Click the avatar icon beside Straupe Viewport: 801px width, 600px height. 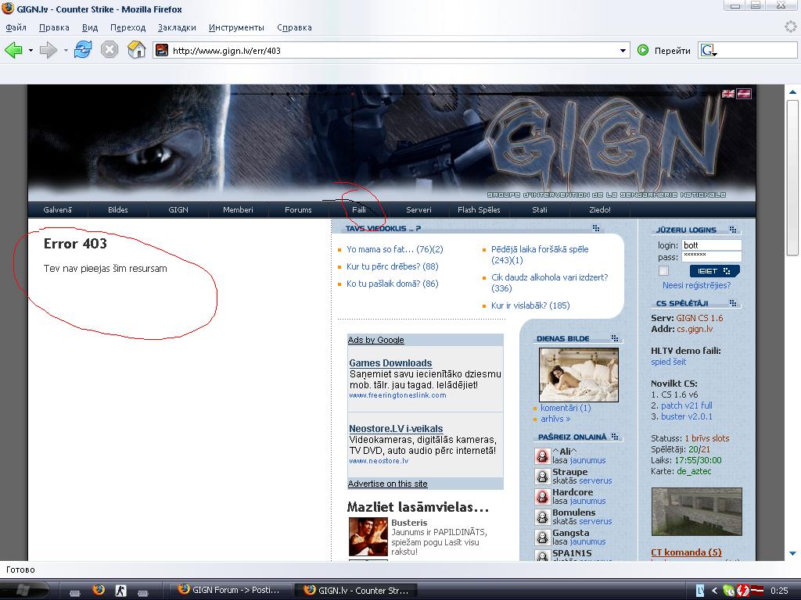542,476
